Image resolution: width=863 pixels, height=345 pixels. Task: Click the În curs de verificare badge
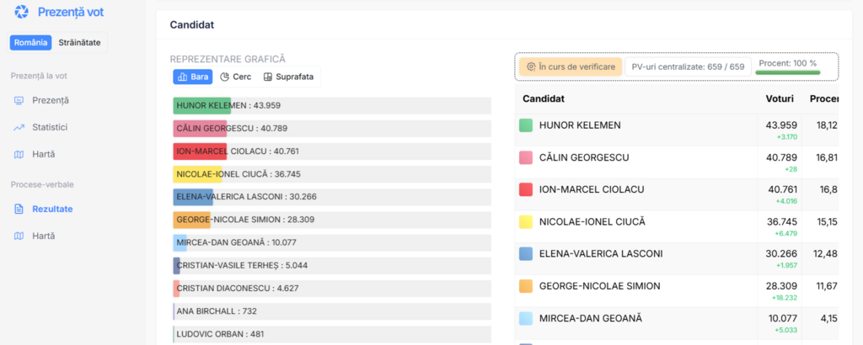coord(570,66)
